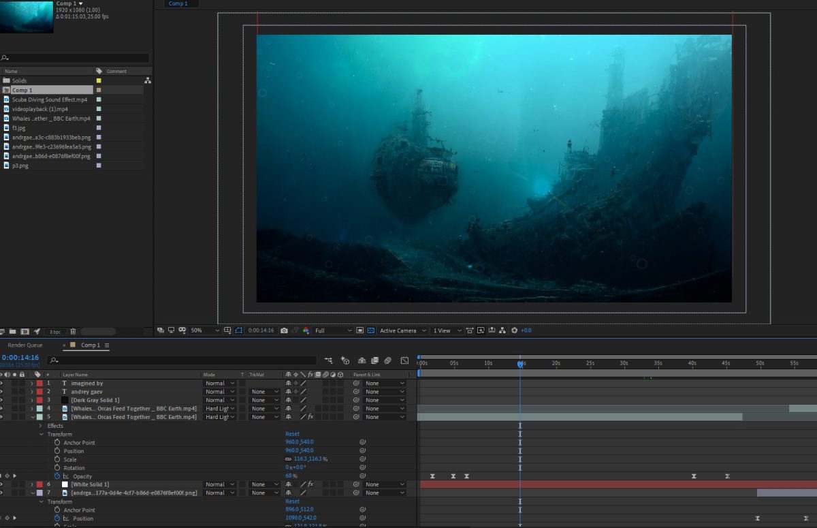Click the Draft 3D icon
This screenshot has width=817, height=528.
(345, 360)
